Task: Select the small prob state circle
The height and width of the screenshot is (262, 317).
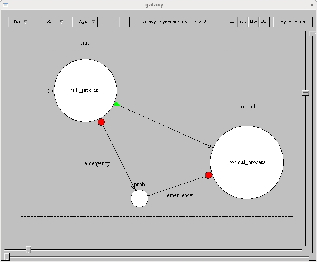Action: 139,198
